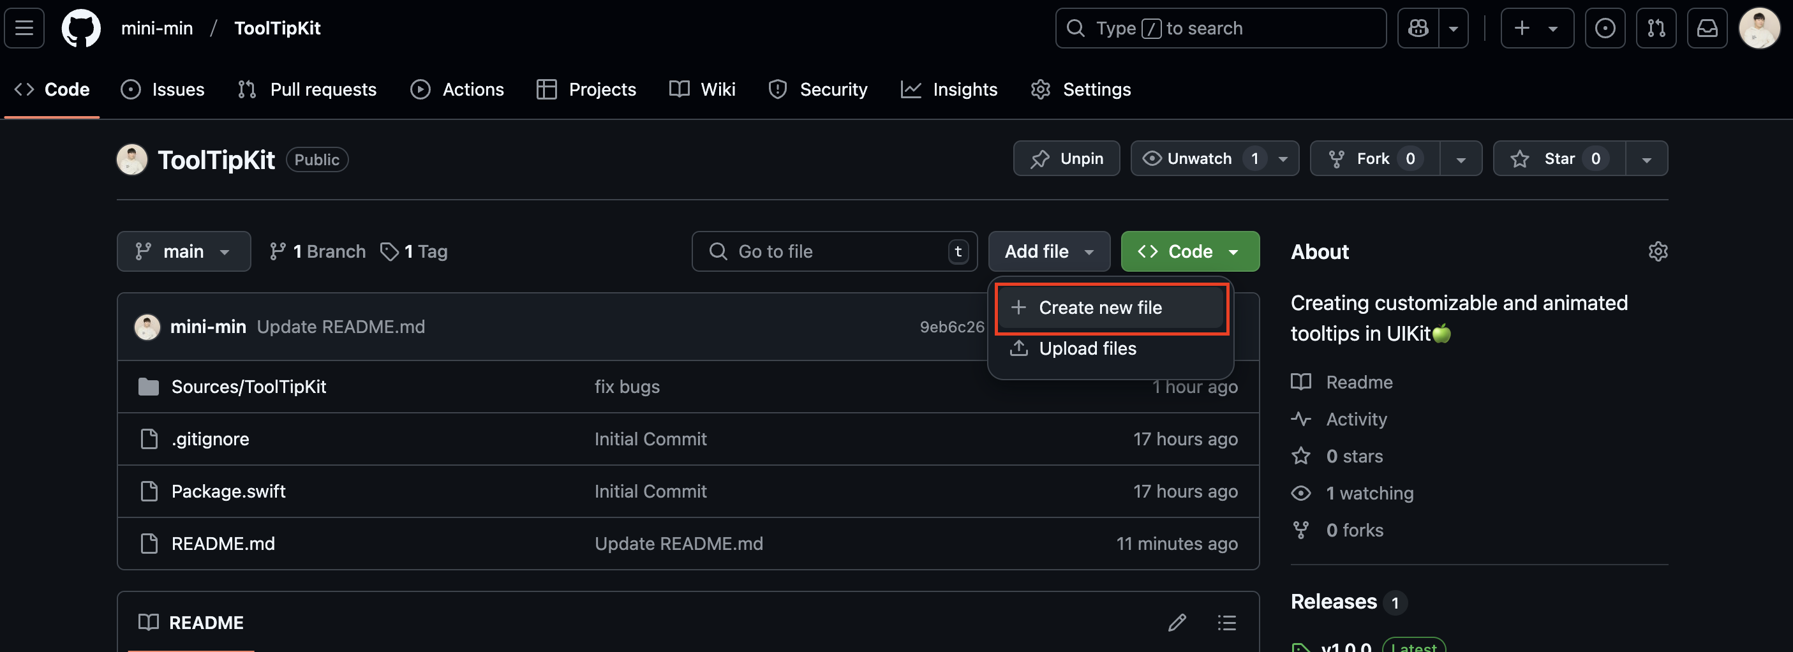Open the ToolTipKit breadcrumb link
This screenshot has width=1793, height=652.
click(x=277, y=29)
